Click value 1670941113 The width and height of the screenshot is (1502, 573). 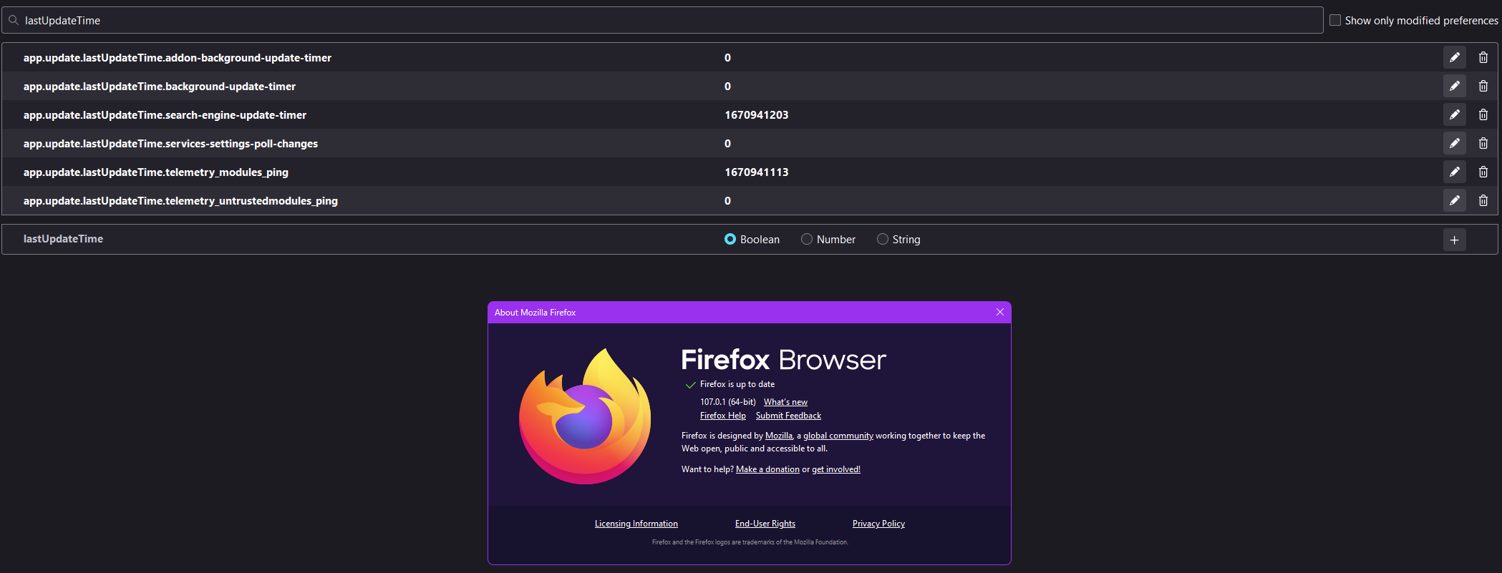coord(757,172)
